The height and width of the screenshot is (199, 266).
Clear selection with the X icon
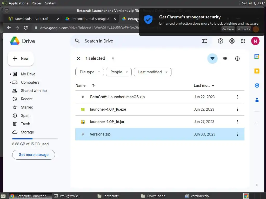[x=78, y=59]
